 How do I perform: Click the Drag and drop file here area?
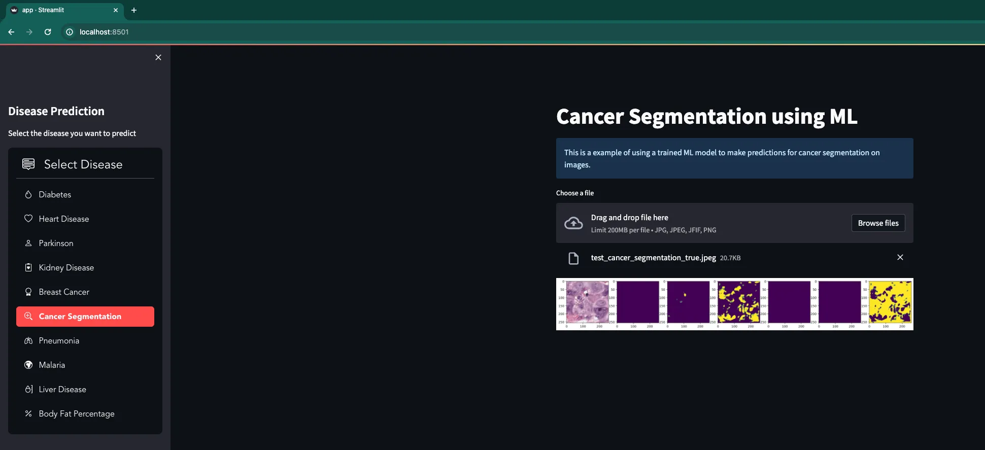tap(734, 223)
